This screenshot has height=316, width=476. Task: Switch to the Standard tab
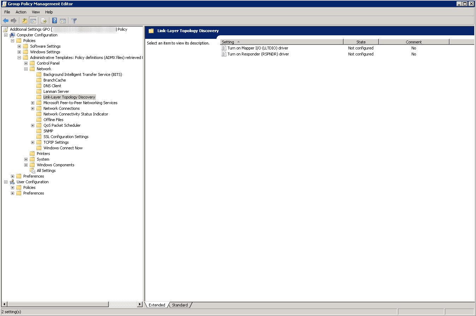[x=180, y=305]
